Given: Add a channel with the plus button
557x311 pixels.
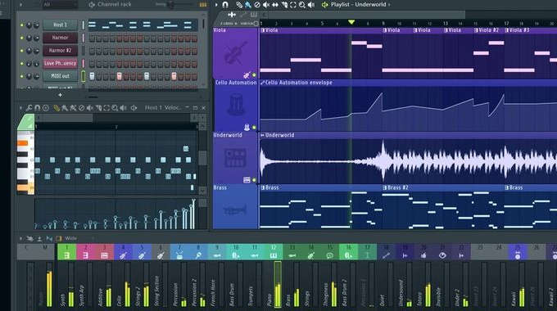Looking at the screenshot, I should click(60, 95).
